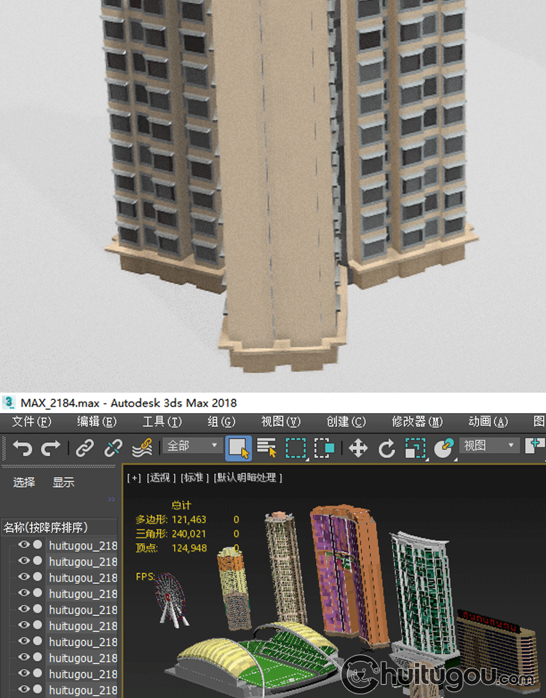The height and width of the screenshot is (698, 546).
Task: Open the Select by Name list icon
Action: tap(267, 448)
